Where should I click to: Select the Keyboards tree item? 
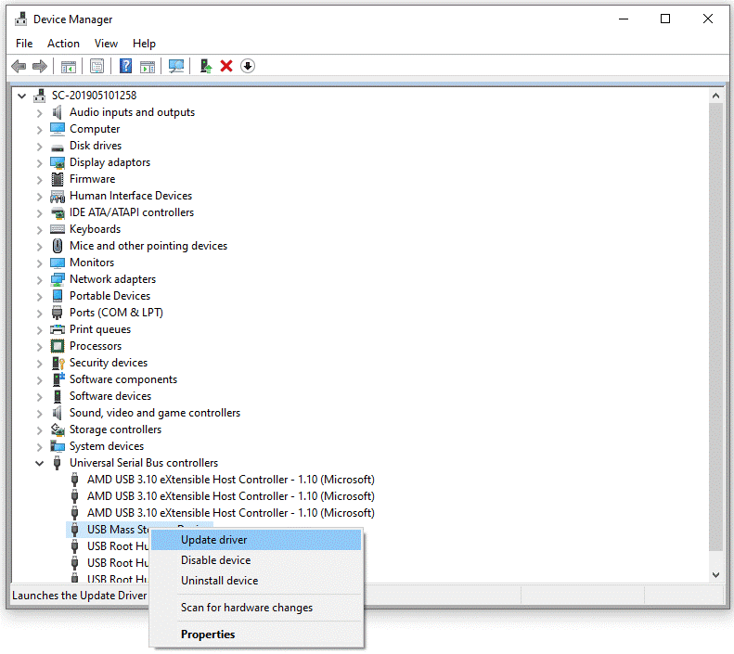point(95,229)
